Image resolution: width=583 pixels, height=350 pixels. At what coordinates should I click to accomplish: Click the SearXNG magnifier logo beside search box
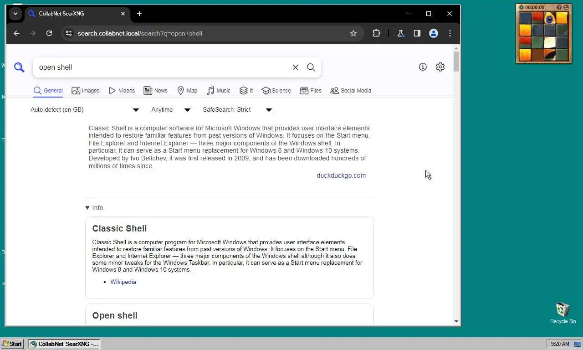pyautogui.click(x=19, y=67)
